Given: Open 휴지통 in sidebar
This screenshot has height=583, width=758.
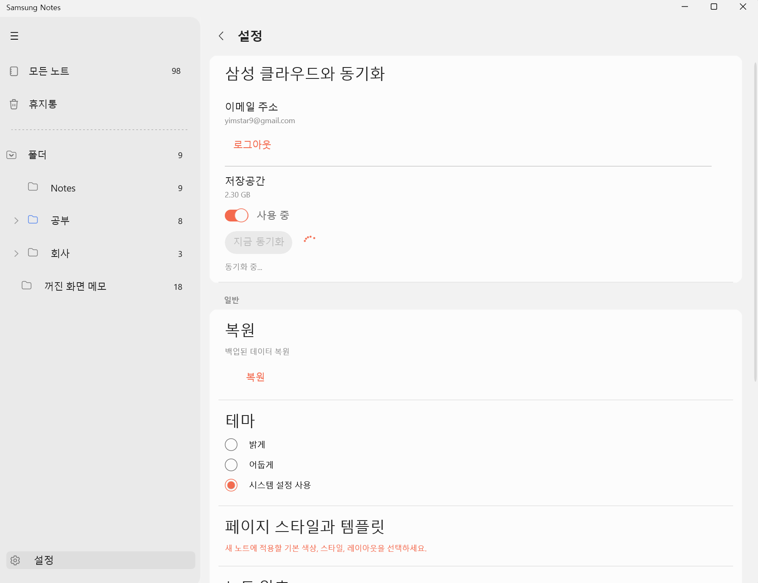Looking at the screenshot, I should pyautogui.click(x=100, y=104).
